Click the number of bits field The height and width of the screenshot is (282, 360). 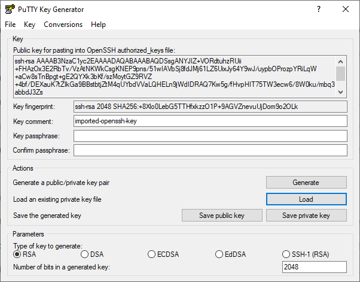[x=315, y=267]
